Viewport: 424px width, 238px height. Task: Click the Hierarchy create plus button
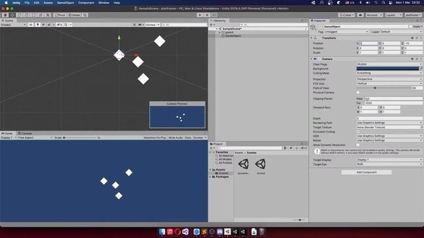pos(212,24)
